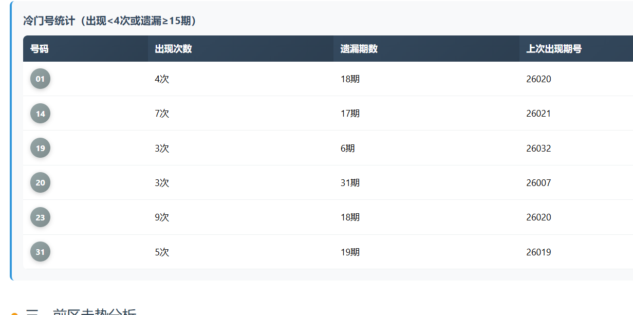Click issue number 26020 in row 01

(538, 79)
